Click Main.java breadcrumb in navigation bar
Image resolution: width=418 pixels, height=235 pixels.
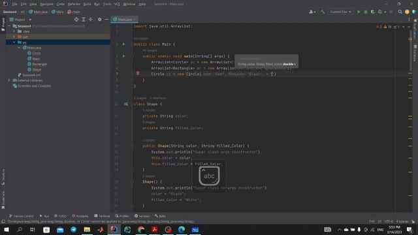tap(38, 12)
